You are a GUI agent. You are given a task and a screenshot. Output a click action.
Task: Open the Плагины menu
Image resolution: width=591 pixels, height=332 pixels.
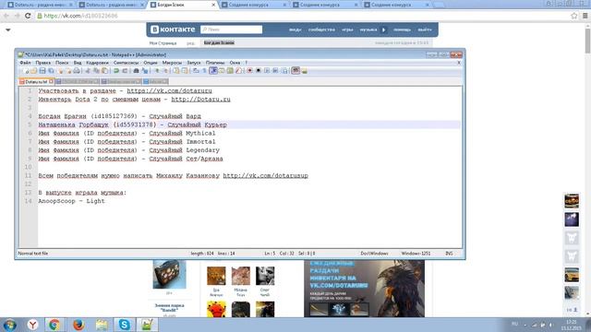(215, 63)
